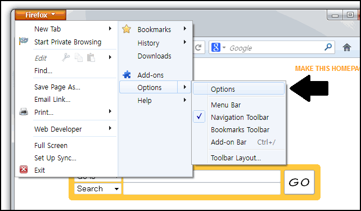Toggle the Bookmarks Toolbar option
Viewport: 361px width, 211px height.
(240, 130)
